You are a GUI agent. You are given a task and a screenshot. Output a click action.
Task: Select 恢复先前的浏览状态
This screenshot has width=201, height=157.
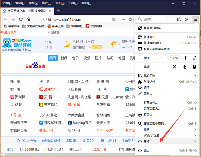click(x=167, y=49)
